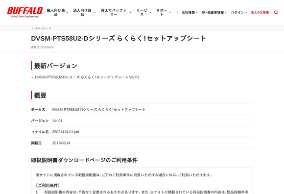The image size is (284, 194).
Task: Expand chevron beside 法人向け商品
Action: [94, 12]
